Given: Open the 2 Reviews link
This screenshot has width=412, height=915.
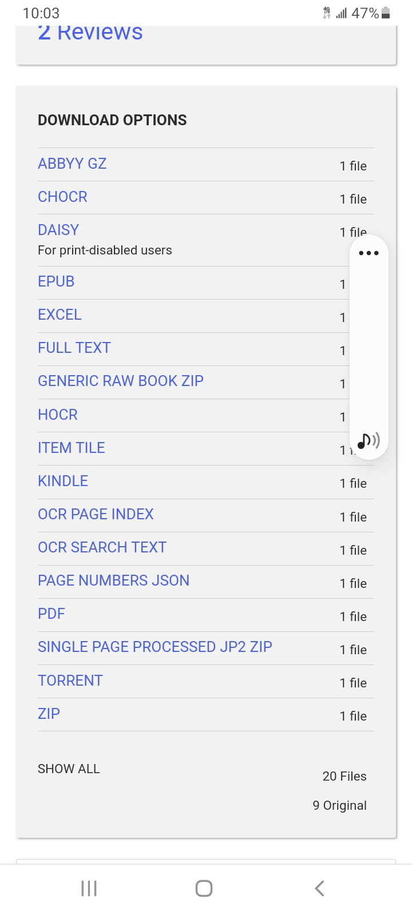Looking at the screenshot, I should (x=90, y=33).
